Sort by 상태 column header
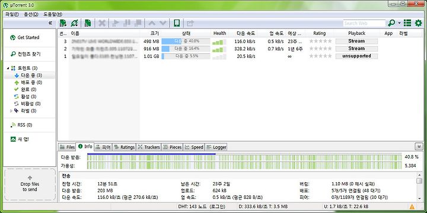This screenshot has width=427, height=213. (x=186, y=33)
